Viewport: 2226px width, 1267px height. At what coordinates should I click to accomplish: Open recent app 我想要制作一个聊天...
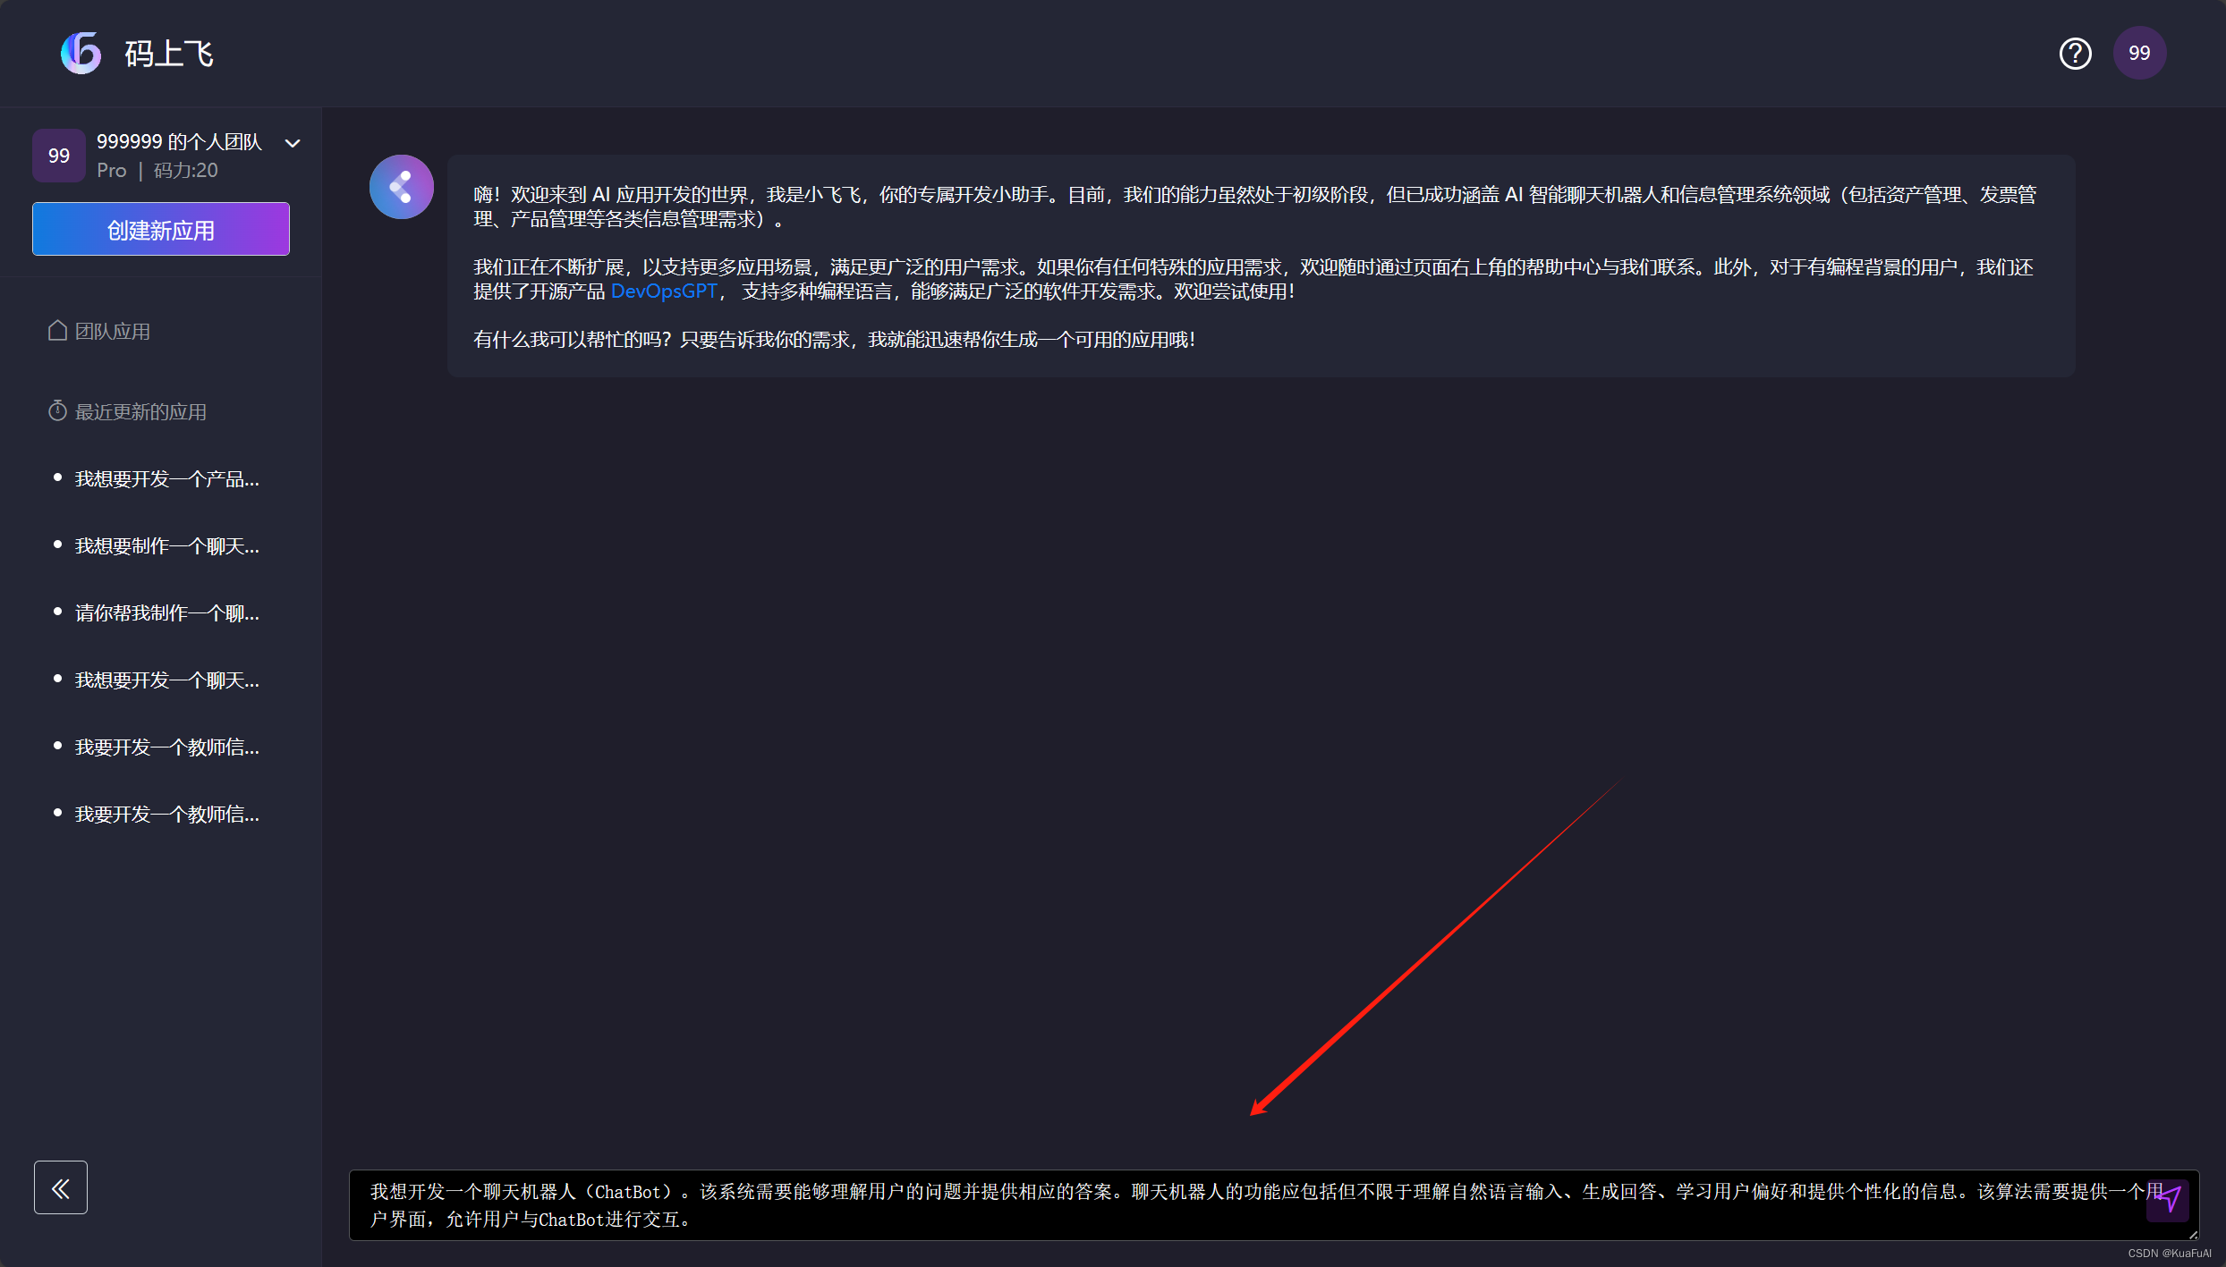coord(167,546)
